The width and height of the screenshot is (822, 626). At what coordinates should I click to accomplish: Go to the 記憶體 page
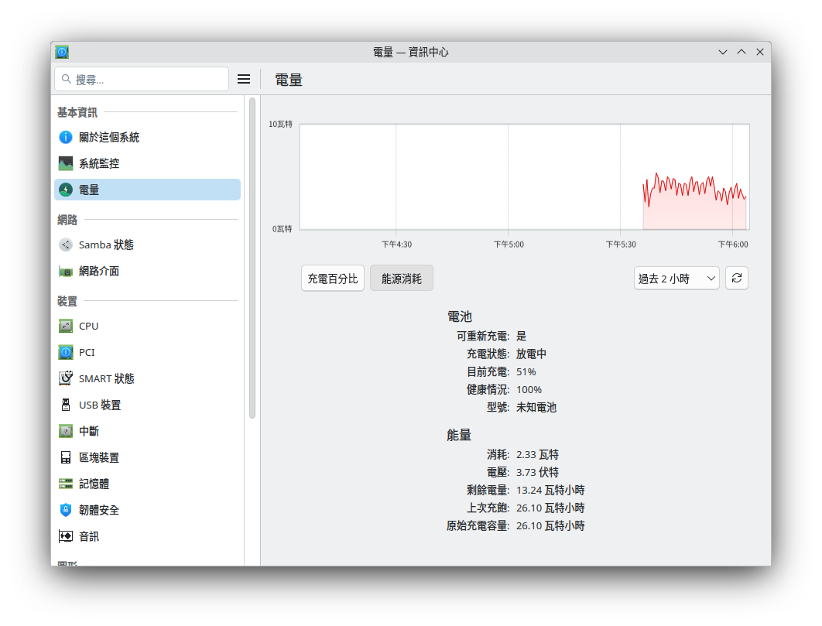coord(94,484)
